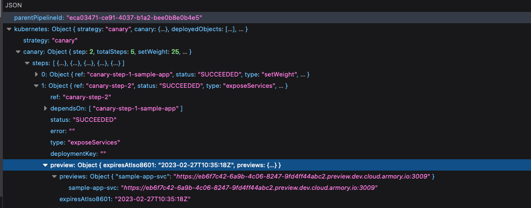
Task: Collapse step 1 canary-step-2 object
Action: click(x=36, y=86)
